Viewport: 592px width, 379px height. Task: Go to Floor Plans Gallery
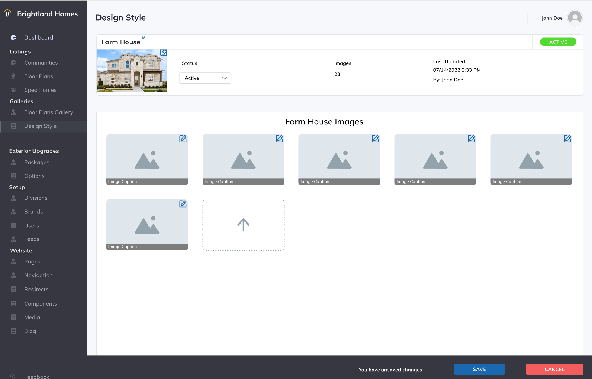point(49,112)
